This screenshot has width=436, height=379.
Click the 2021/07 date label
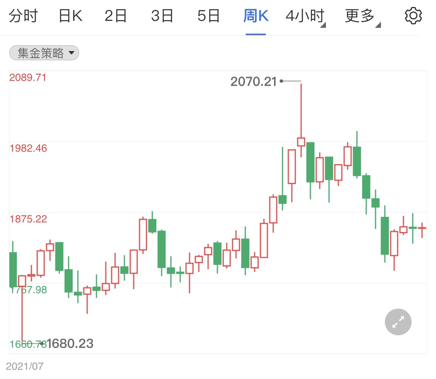point(25,366)
